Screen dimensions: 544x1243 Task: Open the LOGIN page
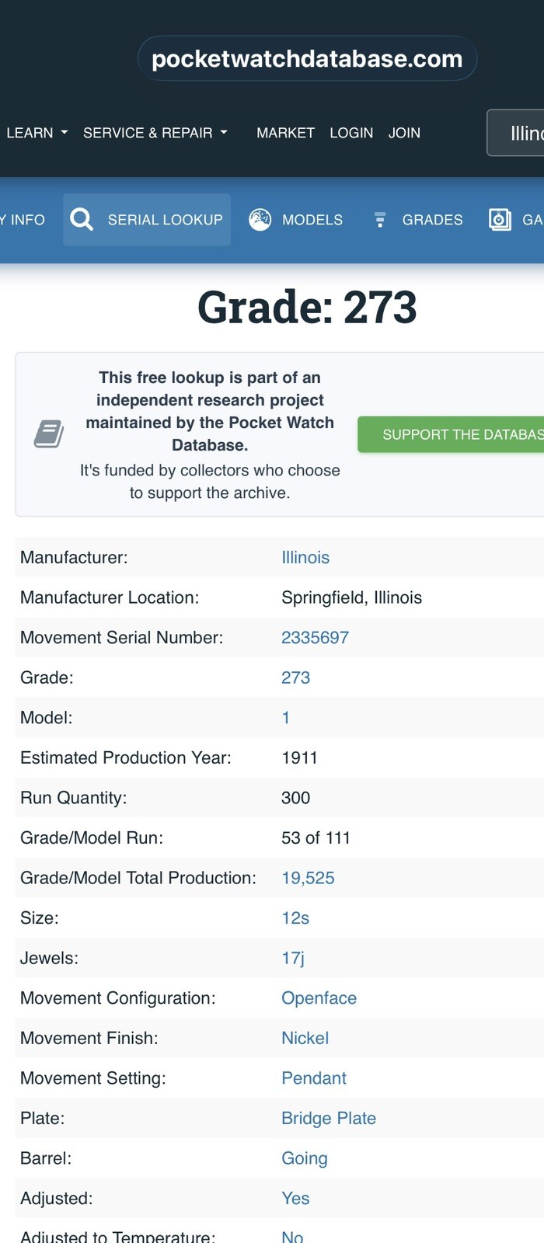[x=351, y=133]
